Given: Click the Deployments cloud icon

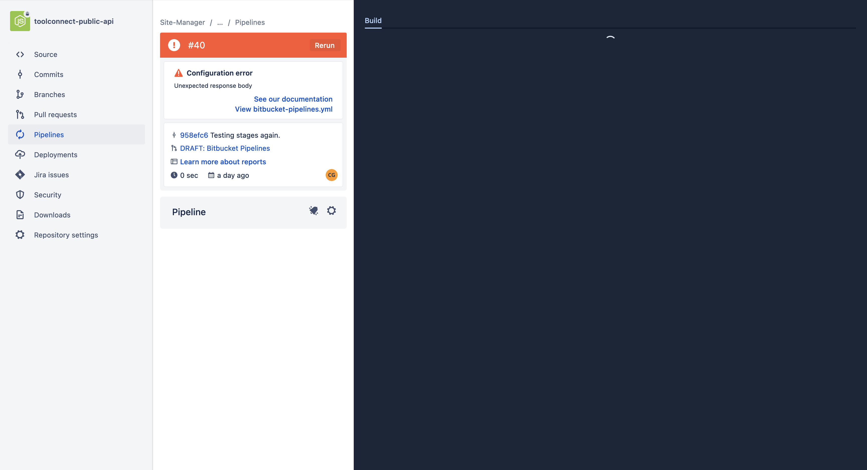Looking at the screenshot, I should tap(20, 154).
